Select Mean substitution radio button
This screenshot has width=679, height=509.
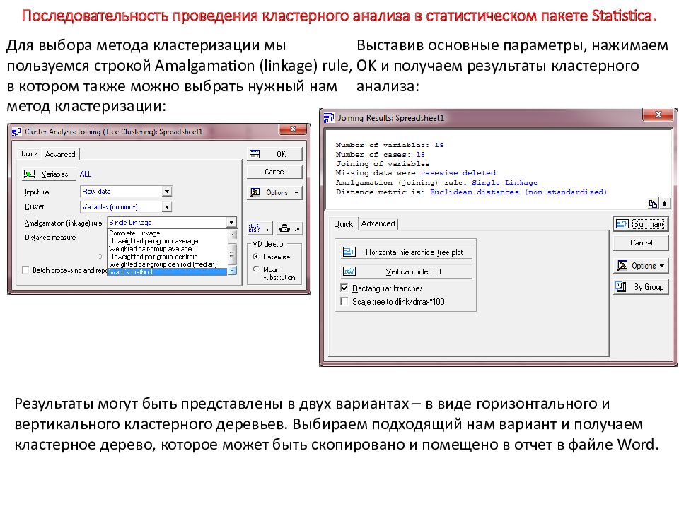point(256,269)
